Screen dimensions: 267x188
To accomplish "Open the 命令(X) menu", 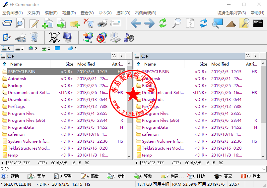I will pos(105,13).
